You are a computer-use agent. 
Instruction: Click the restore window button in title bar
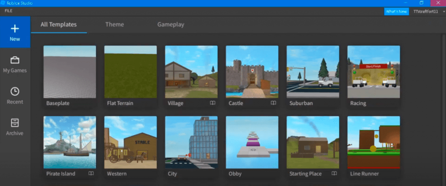click(x=422, y=3)
